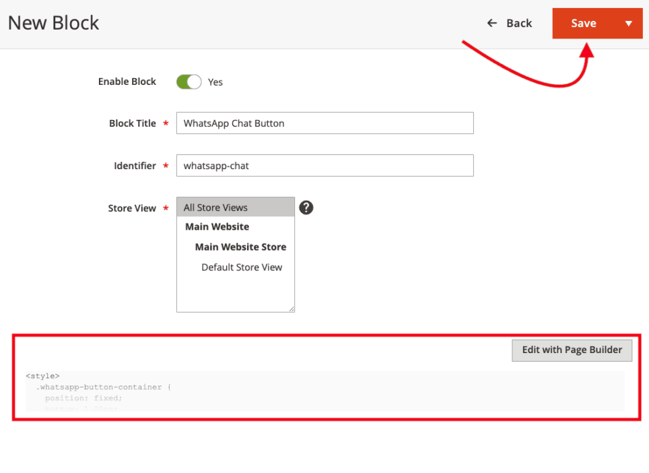The height and width of the screenshot is (473, 649).
Task: Select All Store Views option
Action: click(236, 208)
